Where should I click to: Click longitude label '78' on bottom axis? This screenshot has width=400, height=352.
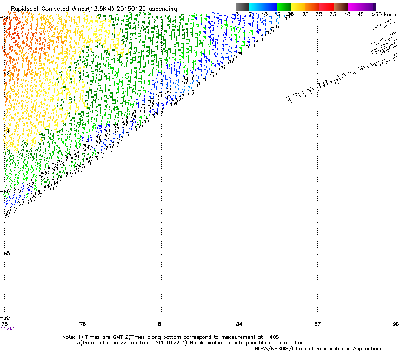click(x=82, y=324)
